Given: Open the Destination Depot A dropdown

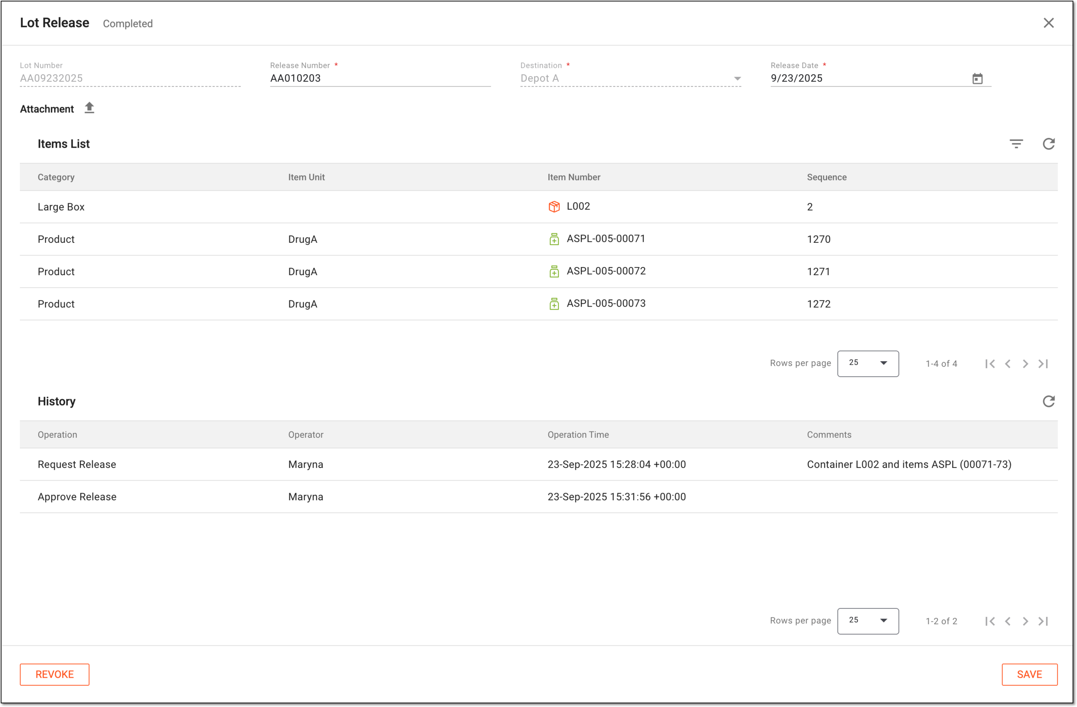Looking at the screenshot, I should tap(630, 78).
